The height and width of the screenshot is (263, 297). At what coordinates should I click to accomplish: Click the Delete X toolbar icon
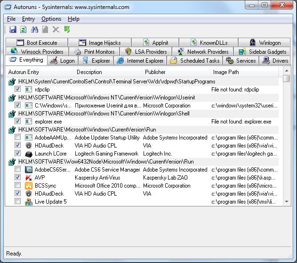(56, 30)
